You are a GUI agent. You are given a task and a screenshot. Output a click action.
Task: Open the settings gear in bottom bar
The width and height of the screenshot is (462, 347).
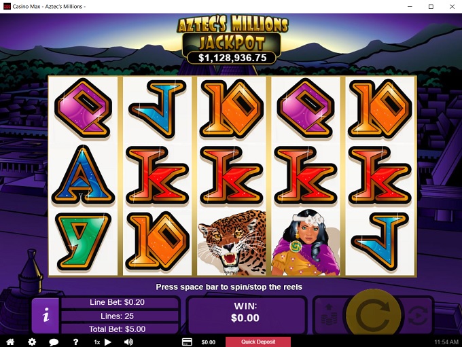pos(32,342)
